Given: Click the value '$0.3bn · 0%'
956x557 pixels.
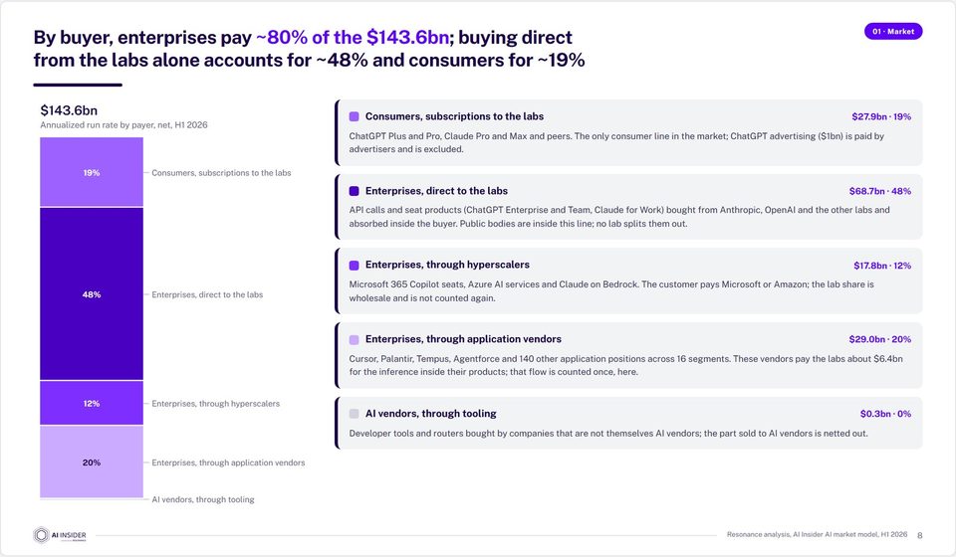Looking at the screenshot, I should (x=886, y=414).
